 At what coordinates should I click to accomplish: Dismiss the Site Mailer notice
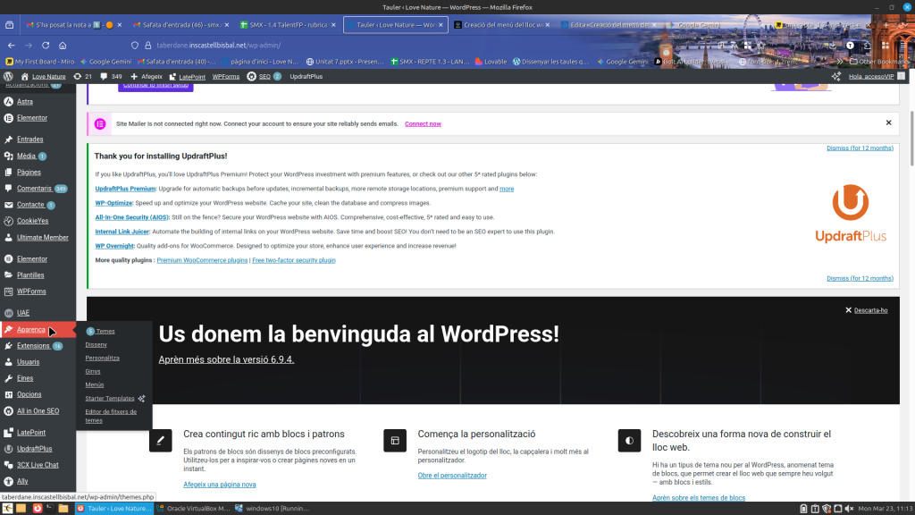click(888, 122)
